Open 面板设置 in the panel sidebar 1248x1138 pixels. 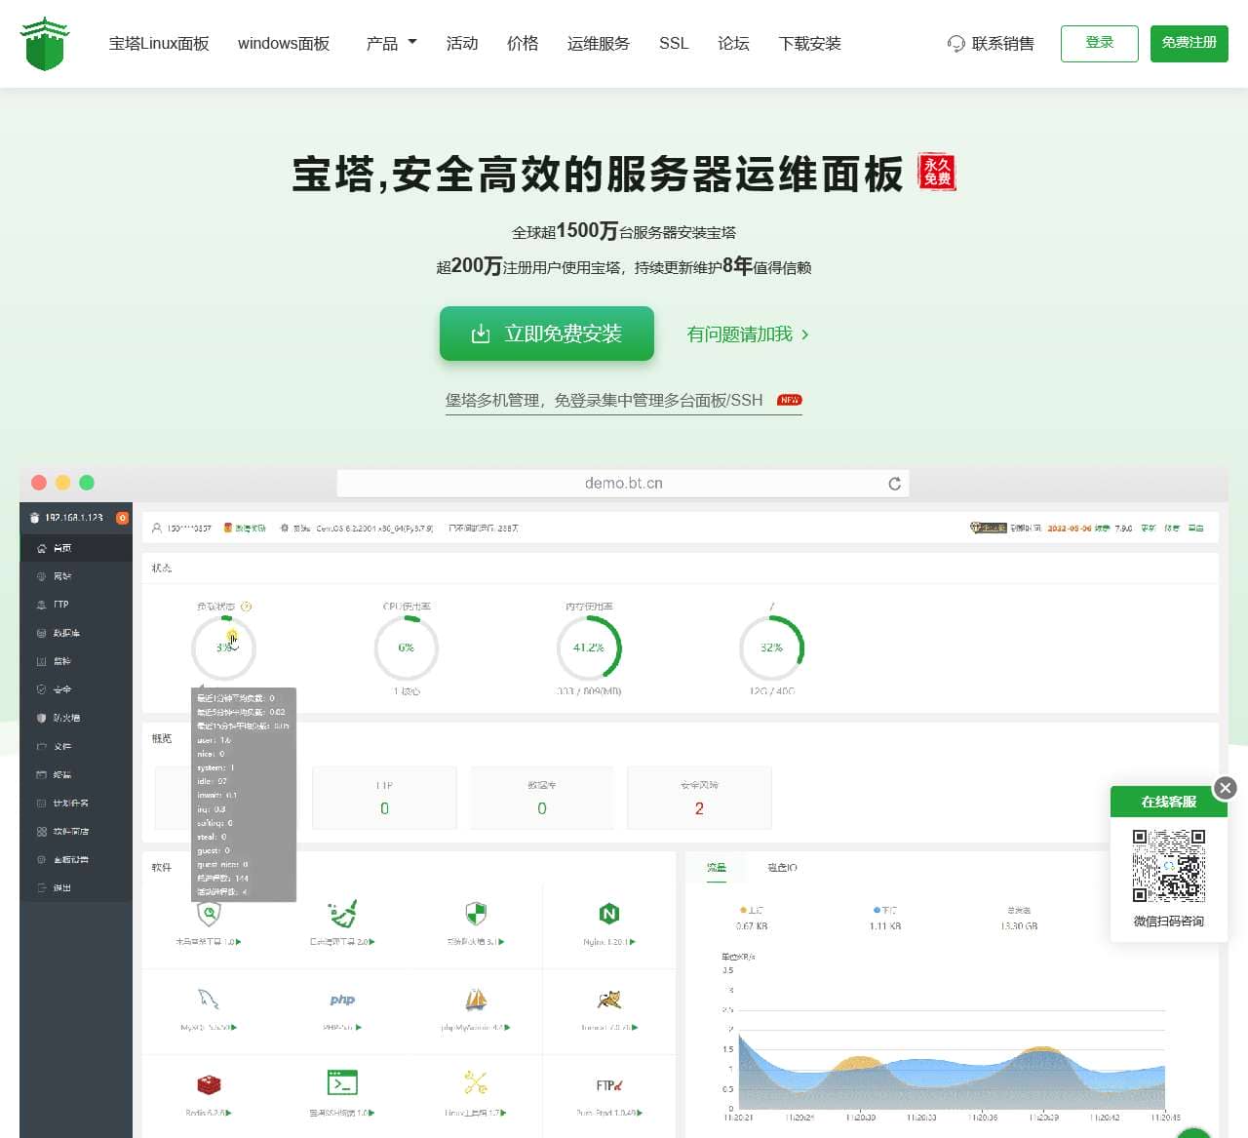(x=76, y=860)
